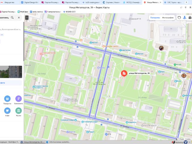Switch on Панорамы mode
The height and width of the screenshot is (144, 192).
(155, 18)
